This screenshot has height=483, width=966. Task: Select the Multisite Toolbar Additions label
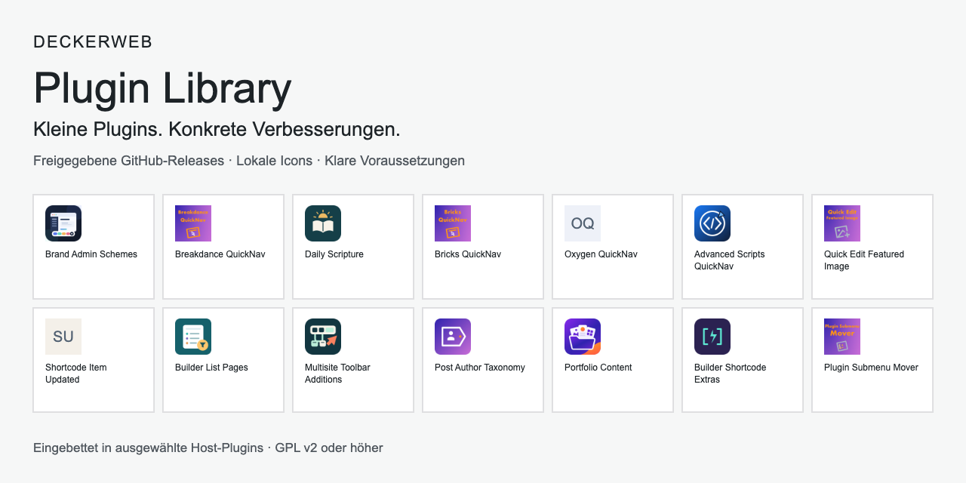tap(337, 374)
